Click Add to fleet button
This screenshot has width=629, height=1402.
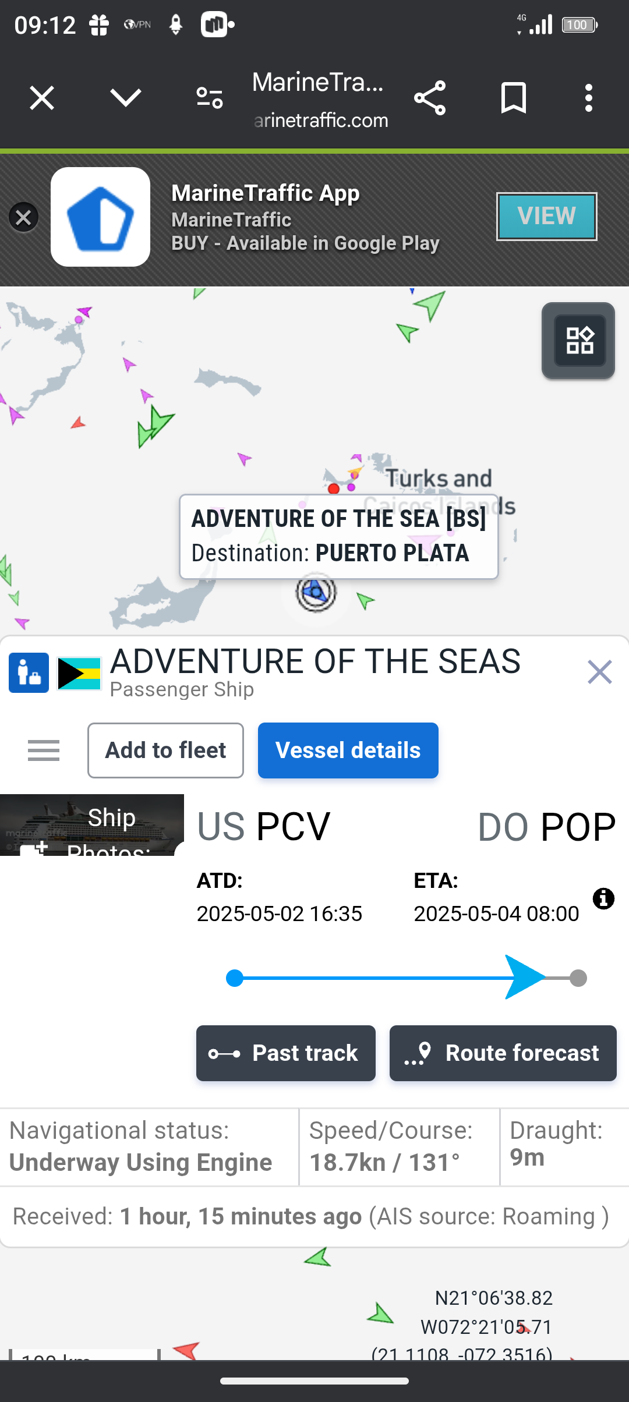(x=165, y=750)
